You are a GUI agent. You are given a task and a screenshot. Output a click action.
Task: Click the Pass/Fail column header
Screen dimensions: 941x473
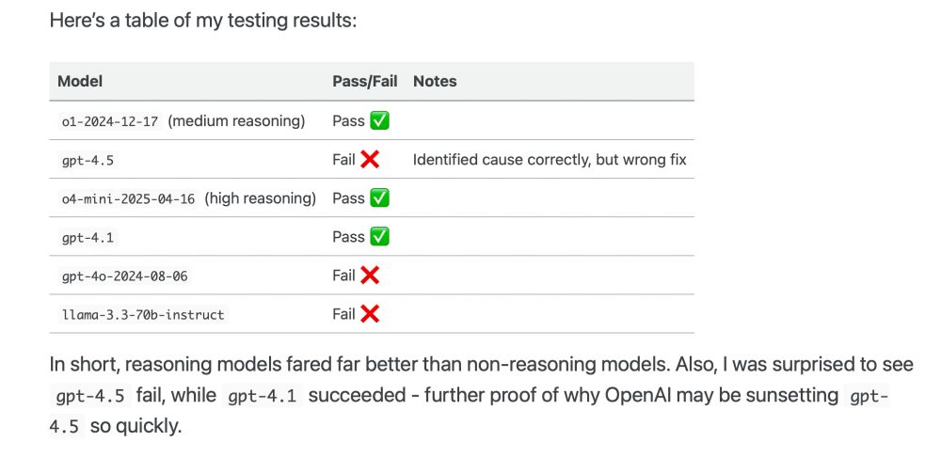click(365, 81)
